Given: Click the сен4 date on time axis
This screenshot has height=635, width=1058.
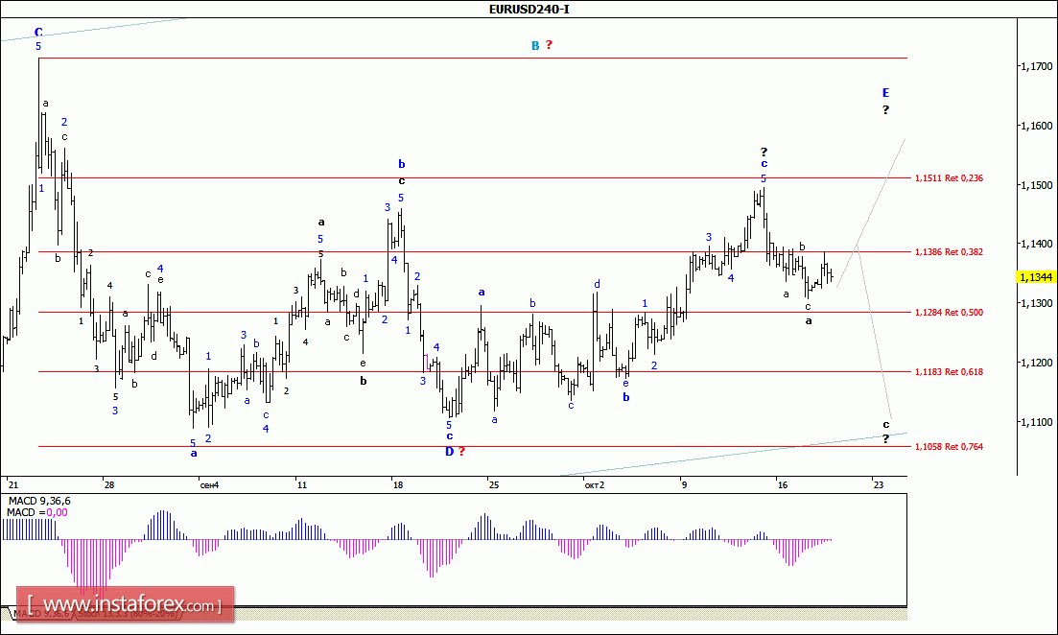Looking at the screenshot, I should [x=209, y=484].
